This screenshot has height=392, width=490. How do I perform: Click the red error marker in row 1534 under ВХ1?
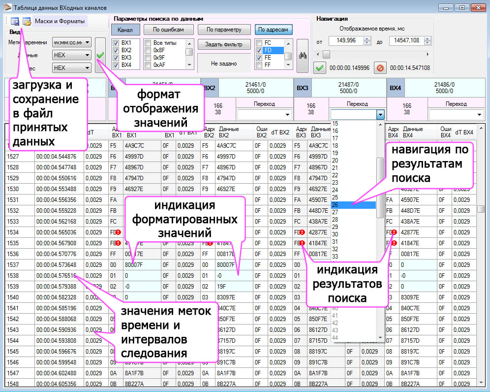pos(118,232)
